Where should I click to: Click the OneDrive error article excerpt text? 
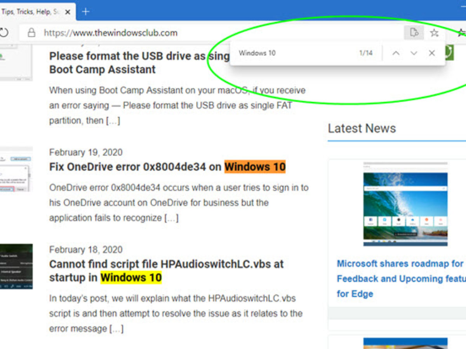point(179,203)
